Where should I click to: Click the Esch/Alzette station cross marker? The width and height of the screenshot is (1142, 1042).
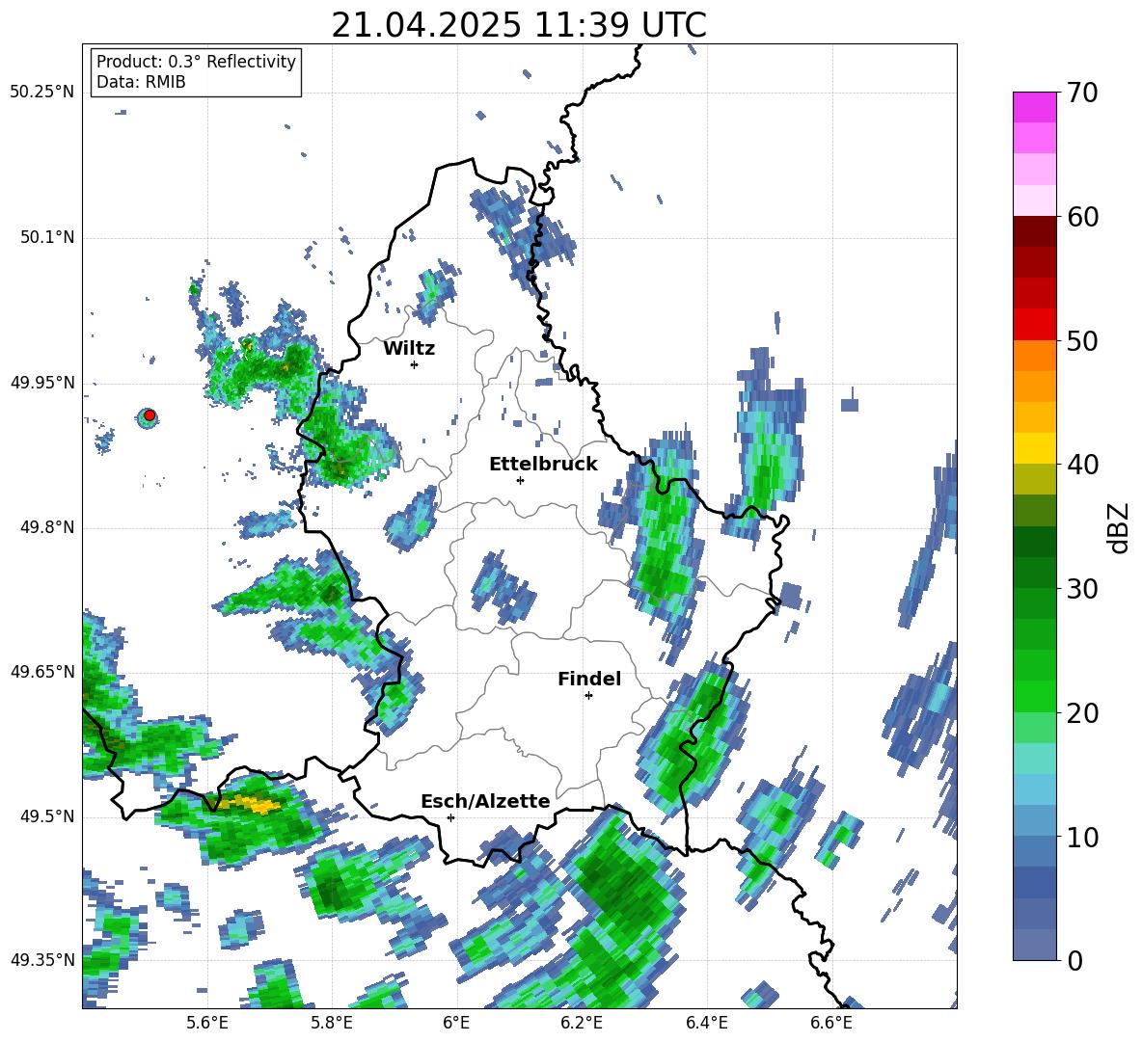point(450,817)
